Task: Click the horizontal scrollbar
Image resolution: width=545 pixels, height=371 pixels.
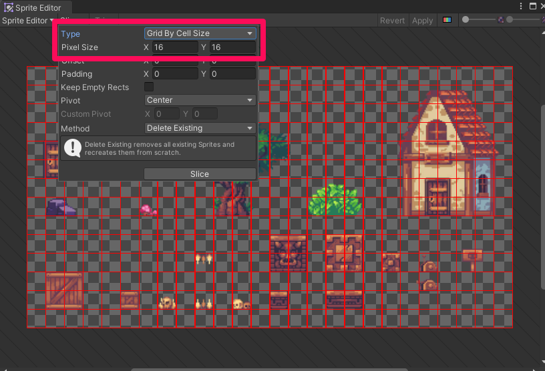Action: coord(269,370)
